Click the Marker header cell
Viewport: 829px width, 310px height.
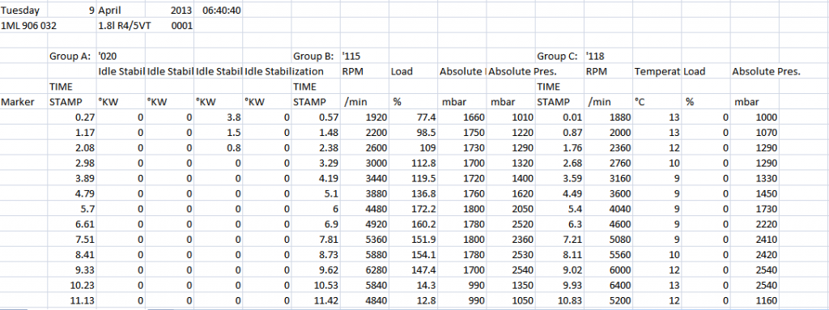click(24, 101)
